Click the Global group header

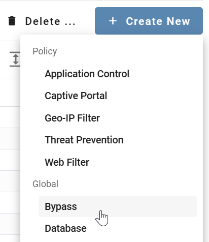tap(46, 184)
